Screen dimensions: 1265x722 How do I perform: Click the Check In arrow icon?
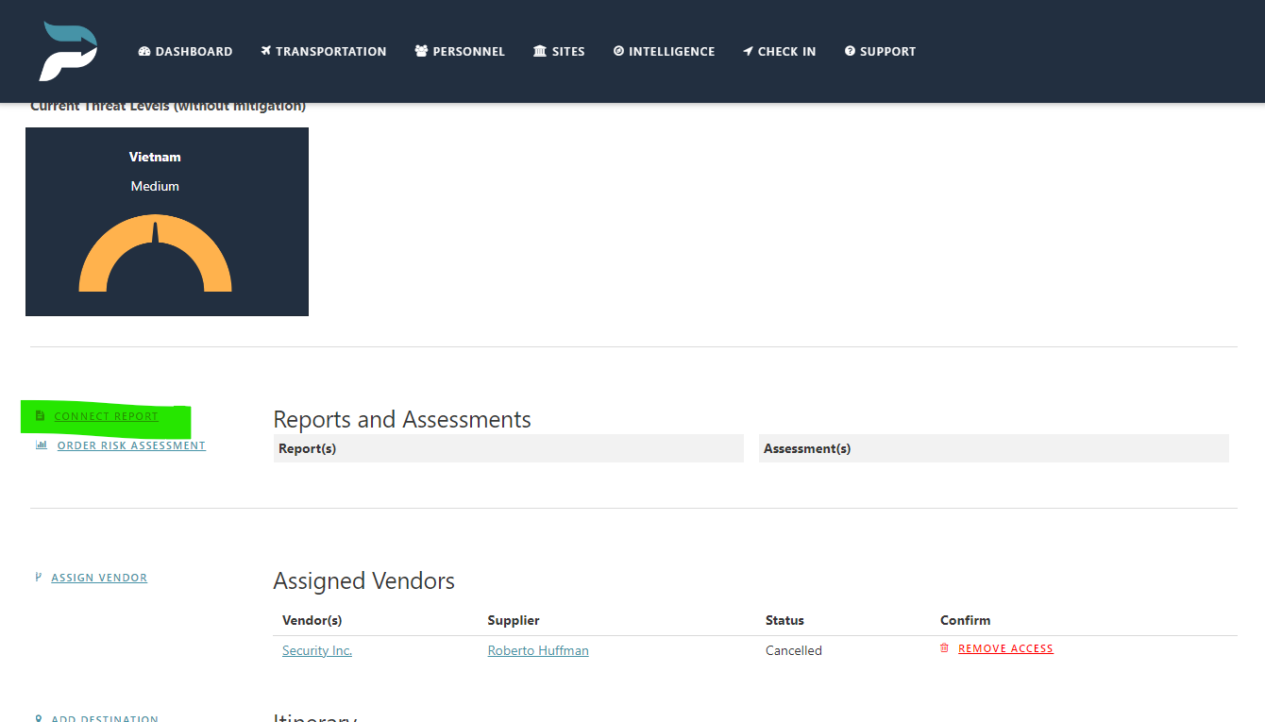tap(748, 52)
